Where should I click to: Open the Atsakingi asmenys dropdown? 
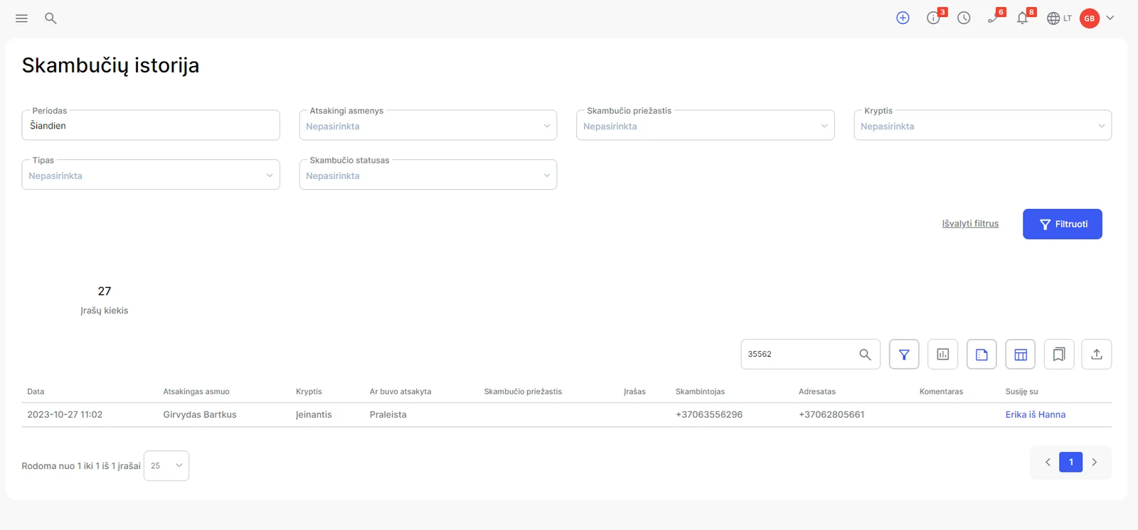pyautogui.click(x=428, y=125)
